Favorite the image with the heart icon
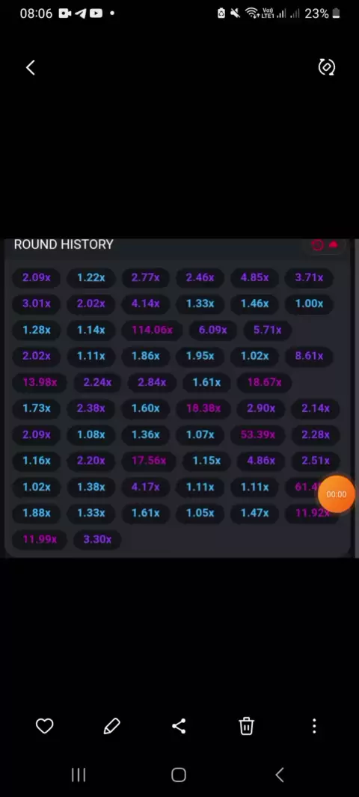 click(45, 726)
